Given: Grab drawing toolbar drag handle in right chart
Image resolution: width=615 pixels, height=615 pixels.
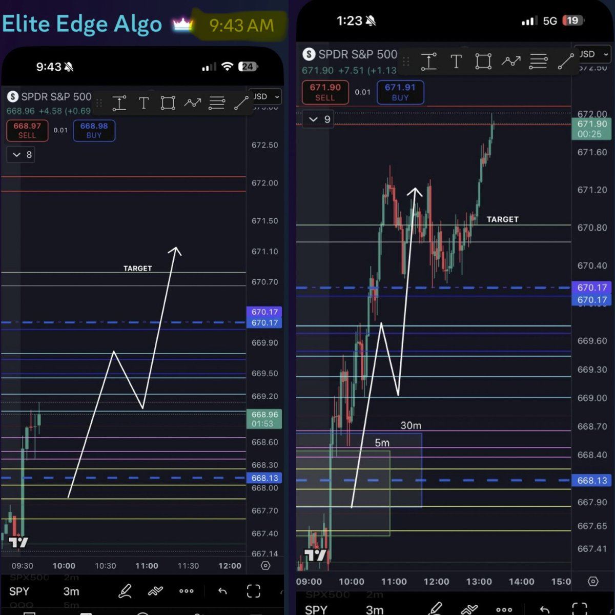Looking at the screenshot, I should [x=406, y=62].
